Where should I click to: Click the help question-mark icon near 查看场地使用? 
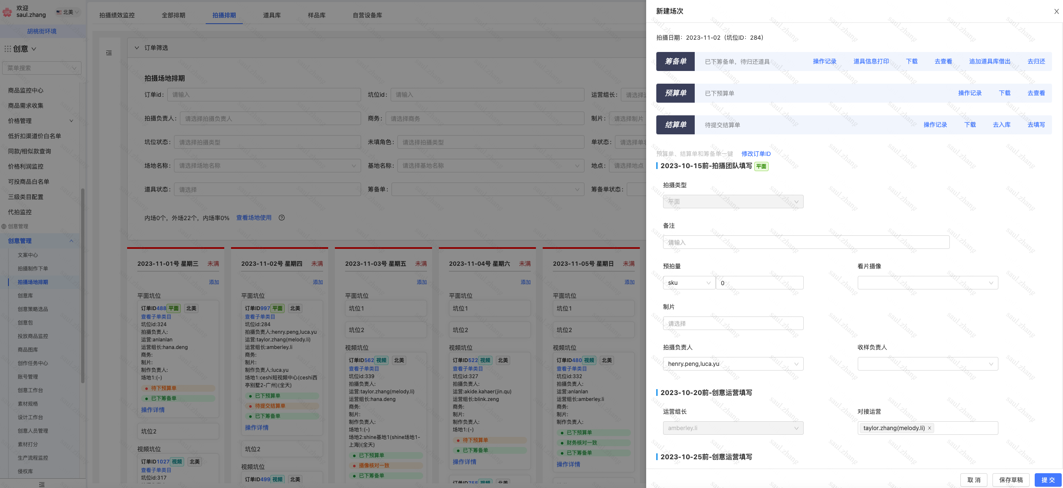pyautogui.click(x=282, y=218)
